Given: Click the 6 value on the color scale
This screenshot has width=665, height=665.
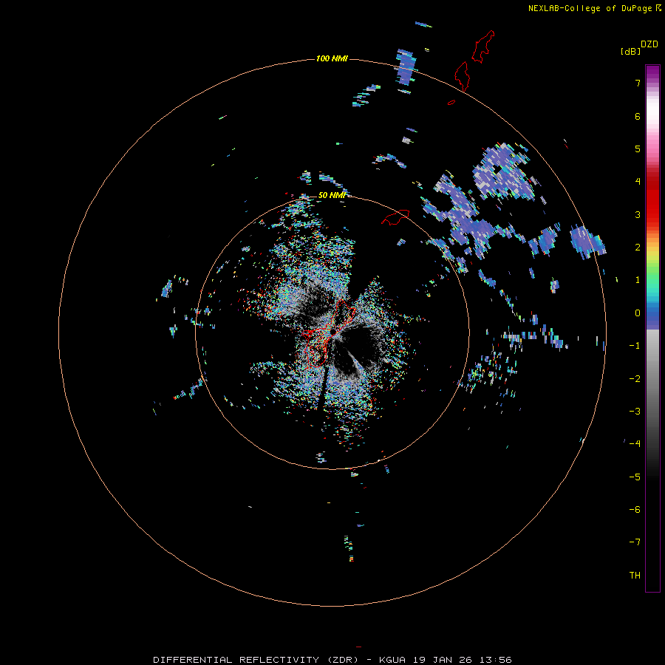Looking at the screenshot, I should point(638,116).
